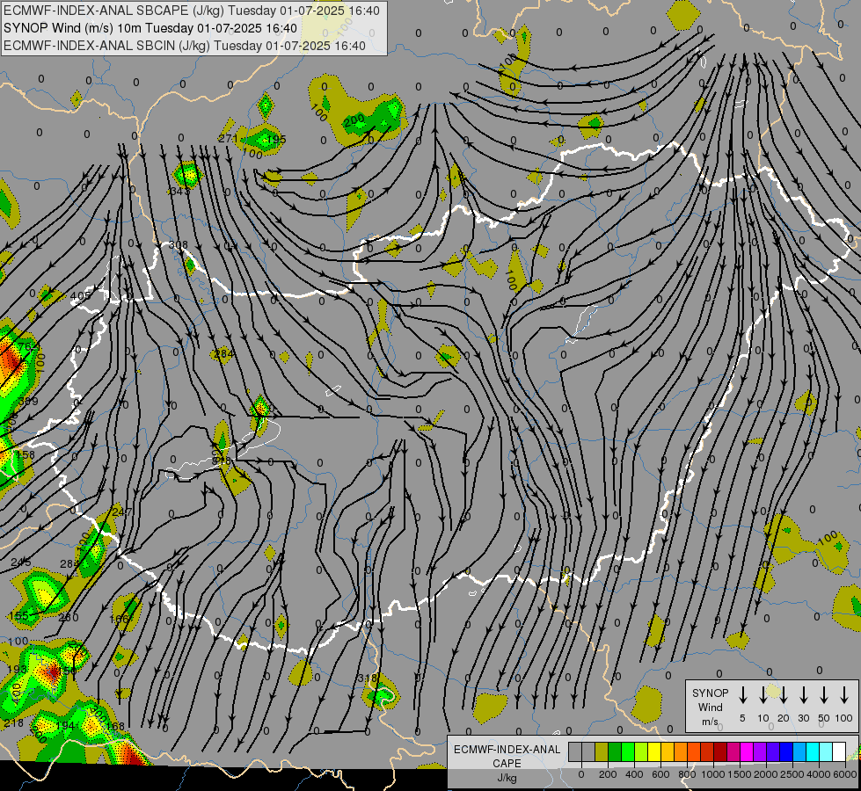The image size is (861, 791).
Task: Click the map value '271'
Action: pos(228,139)
